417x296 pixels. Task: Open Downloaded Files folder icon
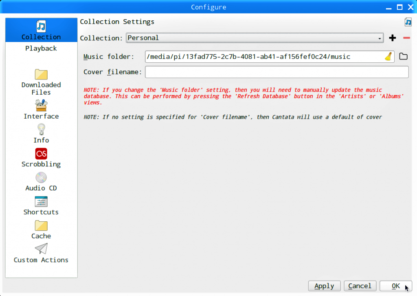click(41, 74)
